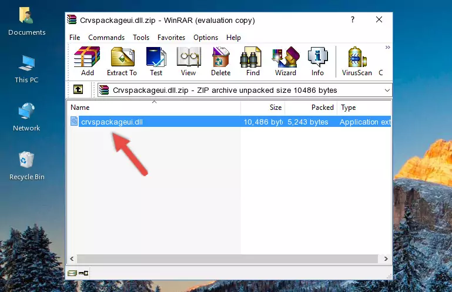
Task: Select the Network desktop icon
Action: 26,117
